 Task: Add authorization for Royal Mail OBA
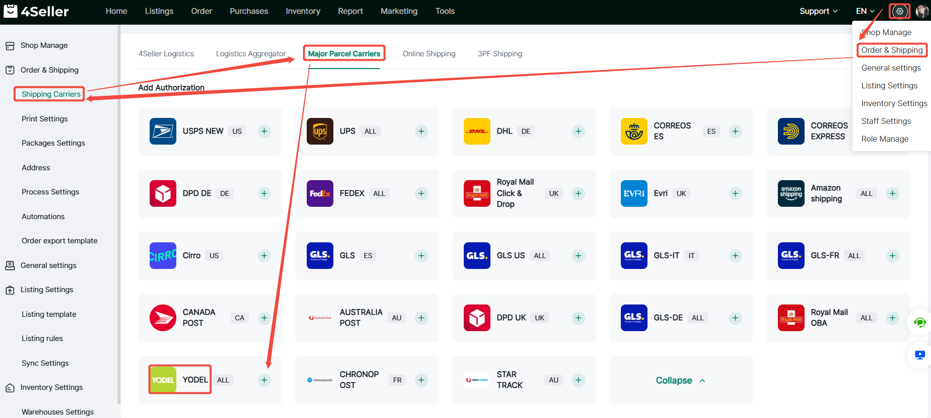(x=892, y=318)
